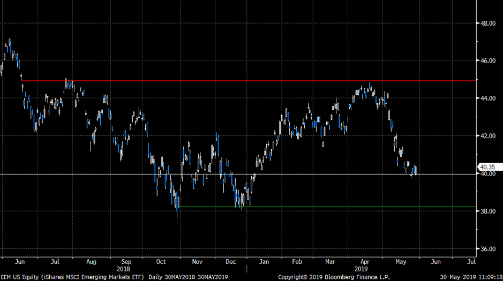Click the May month label on time axis
This screenshot has height=281, width=503.
[x=401, y=262]
